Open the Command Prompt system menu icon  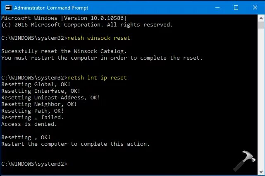(6, 7)
